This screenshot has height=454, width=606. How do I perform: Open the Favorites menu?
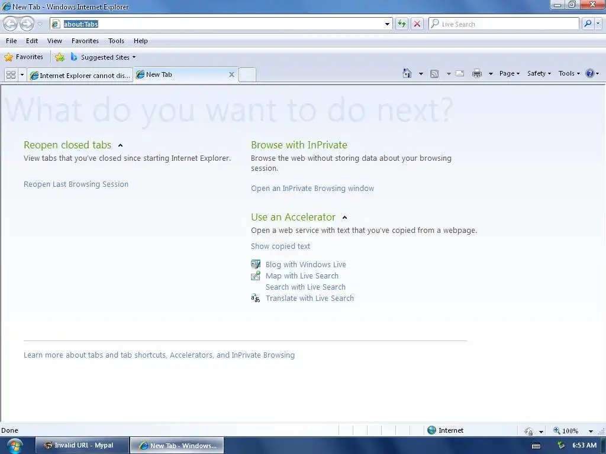click(x=85, y=41)
